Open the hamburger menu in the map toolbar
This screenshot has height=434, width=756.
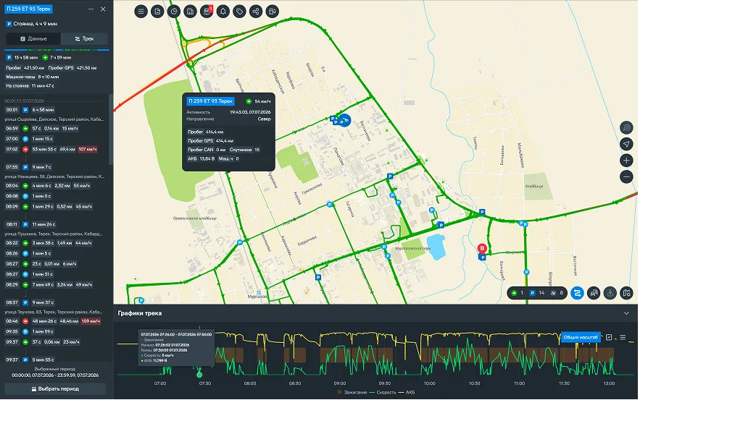click(141, 12)
